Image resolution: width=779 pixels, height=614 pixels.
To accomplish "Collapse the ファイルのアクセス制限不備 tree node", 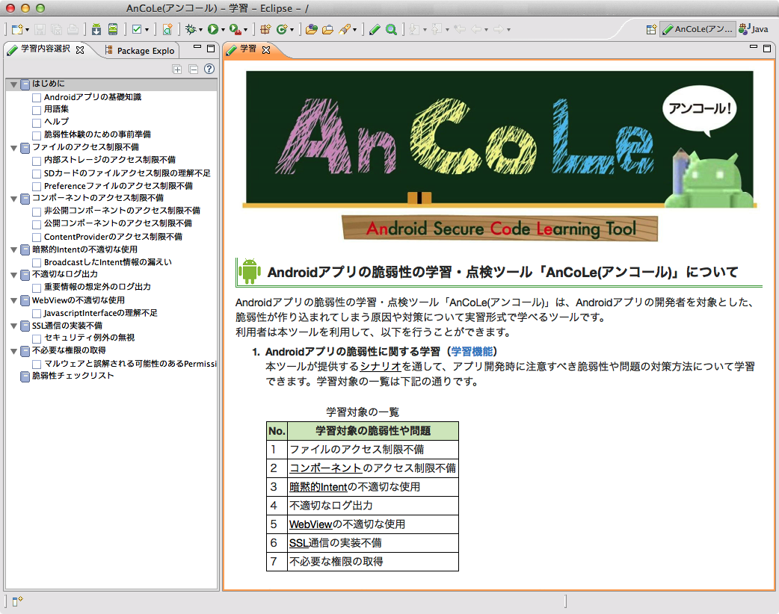I will (x=14, y=148).
